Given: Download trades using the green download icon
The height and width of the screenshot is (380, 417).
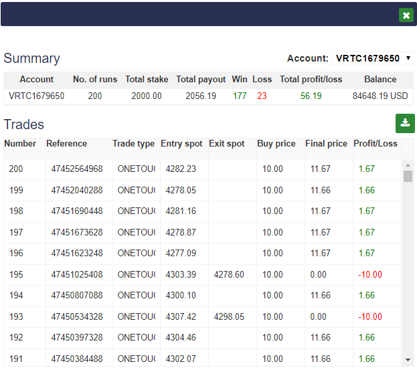Looking at the screenshot, I should (x=405, y=123).
